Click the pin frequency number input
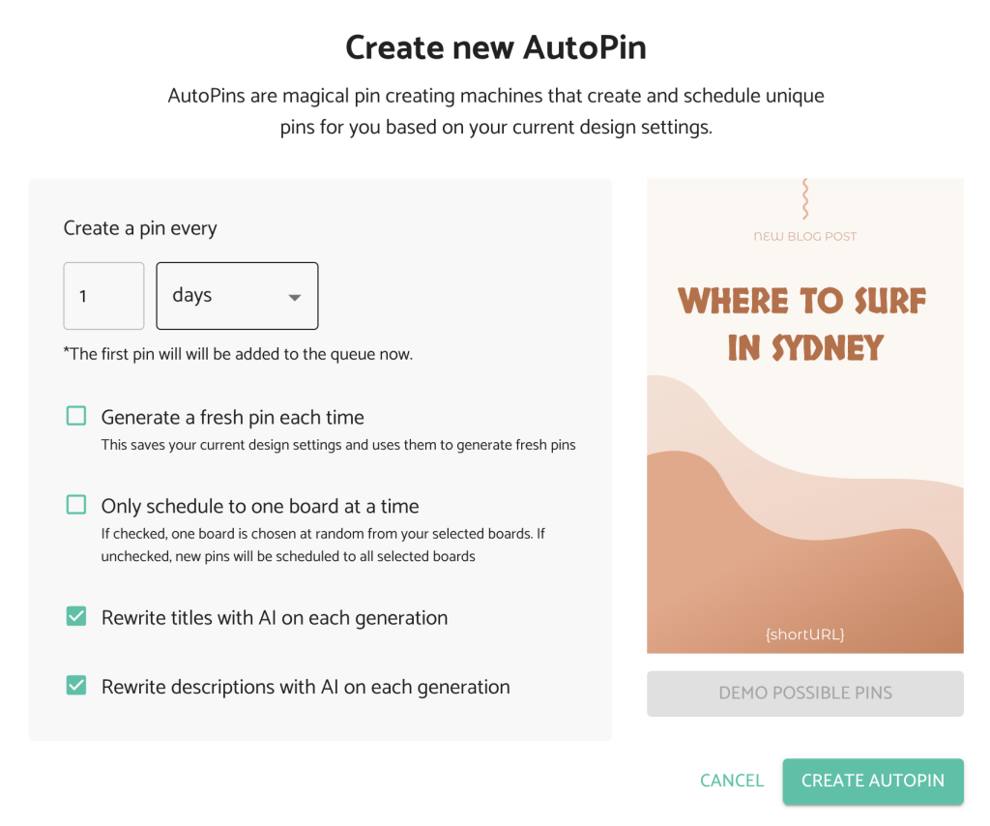Image resolution: width=990 pixels, height=826 pixels. [x=103, y=296]
